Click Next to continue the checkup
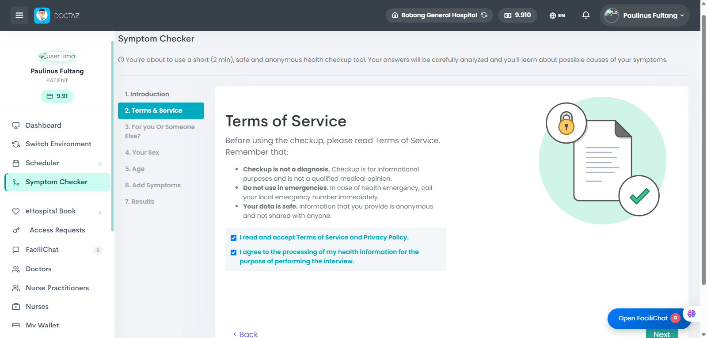Screen dimensions: 707x338 [x=661, y=334]
